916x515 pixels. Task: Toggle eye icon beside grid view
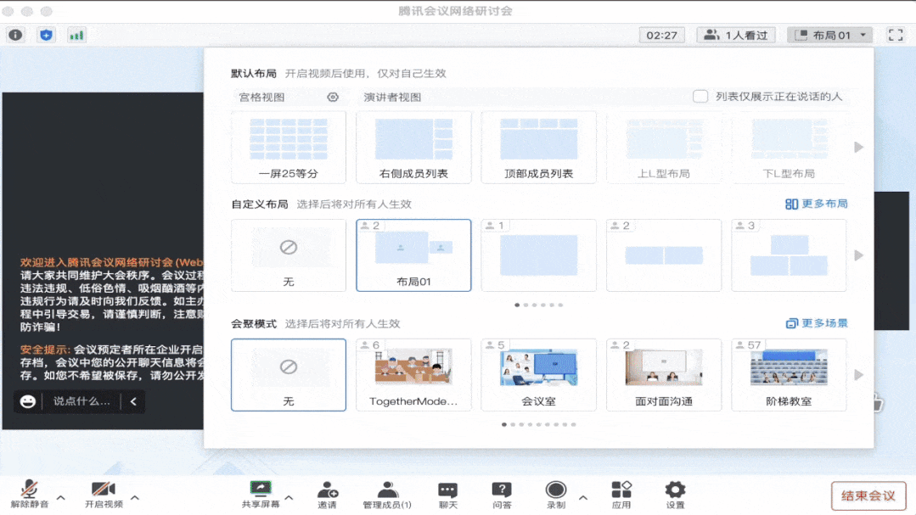pyautogui.click(x=333, y=97)
